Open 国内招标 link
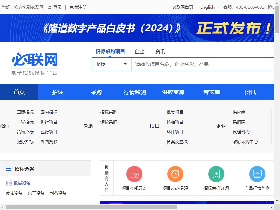This screenshot has height=210, width=280. (x=49, y=112)
